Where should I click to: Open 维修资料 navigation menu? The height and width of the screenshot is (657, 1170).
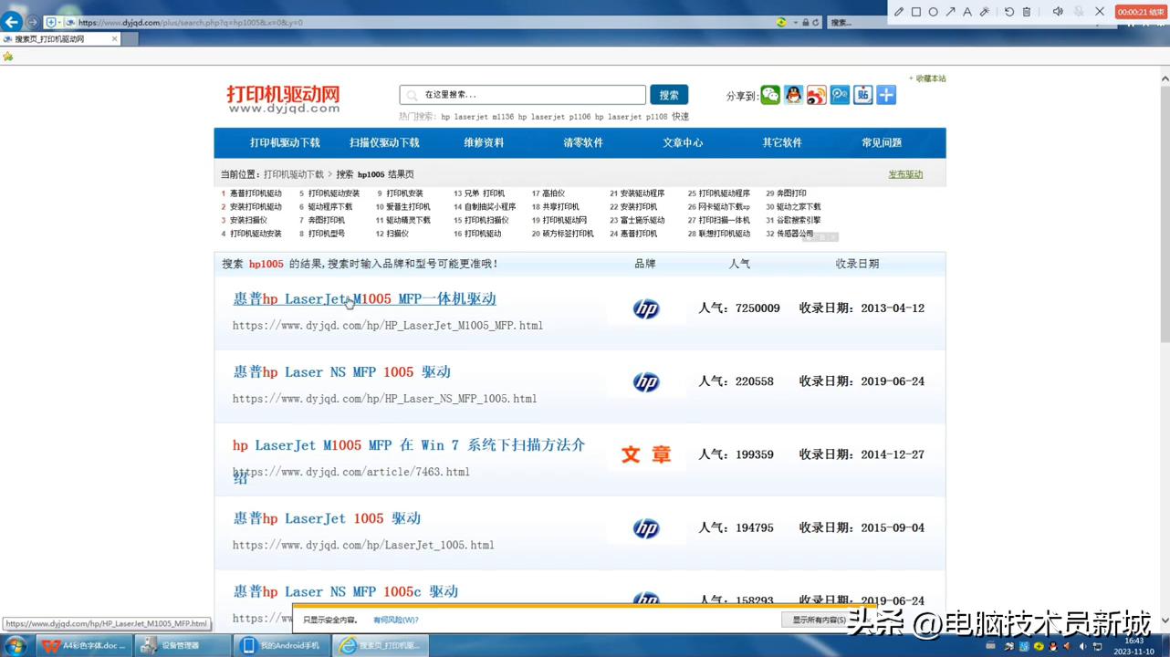pos(484,142)
